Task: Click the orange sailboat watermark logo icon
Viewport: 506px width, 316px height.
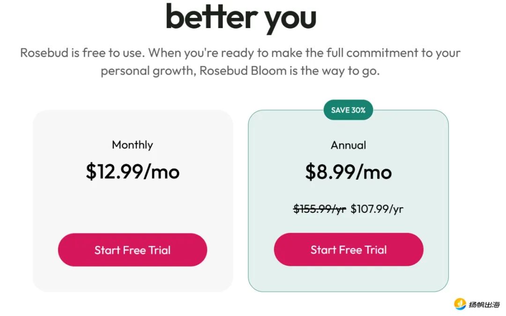Action: [460, 304]
